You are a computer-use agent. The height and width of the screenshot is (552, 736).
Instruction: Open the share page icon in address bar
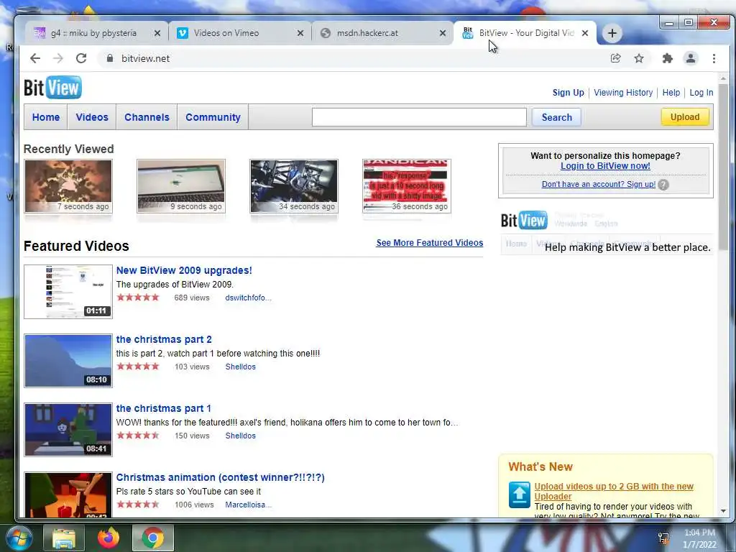coord(615,58)
